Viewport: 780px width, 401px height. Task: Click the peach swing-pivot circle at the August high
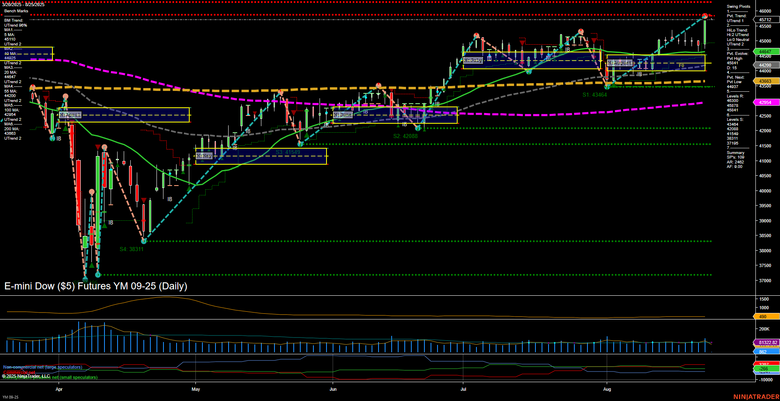[x=705, y=16]
